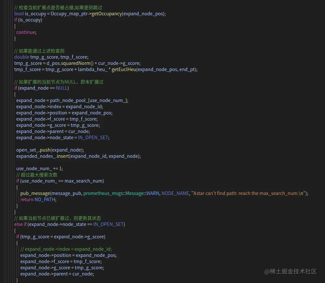Click the 'else if (expand_node->node_state == IN_OPEN_SET)' line
This screenshot has width=325, height=283.
coord(70,224)
